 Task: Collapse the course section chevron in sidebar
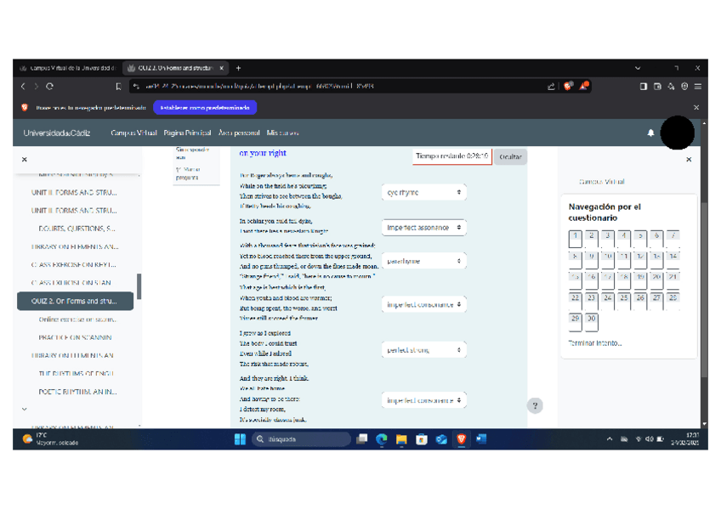click(x=24, y=409)
